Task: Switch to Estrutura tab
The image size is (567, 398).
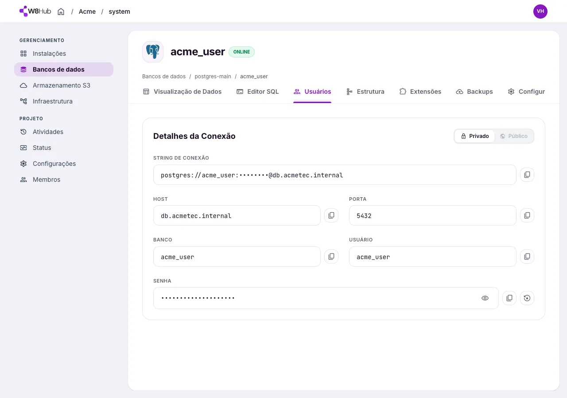Action: (x=365, y=92)
